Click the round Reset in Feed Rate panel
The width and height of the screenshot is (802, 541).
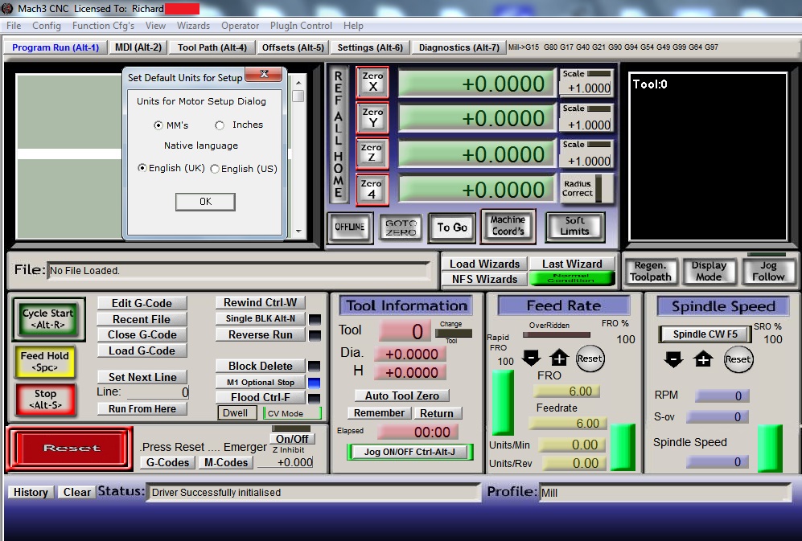[x=590, y=359]
